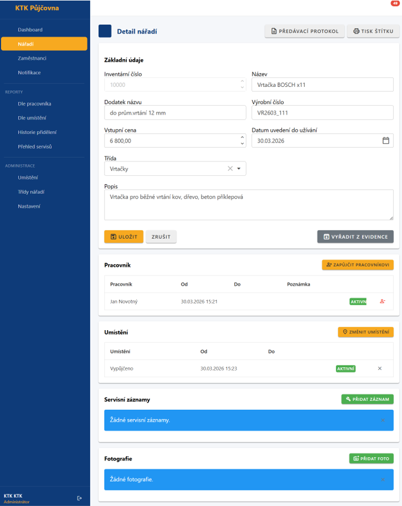Open Zaměstnanci in the sidebar
This screenshot has width=402, height=506.
(x=32, y=58)
